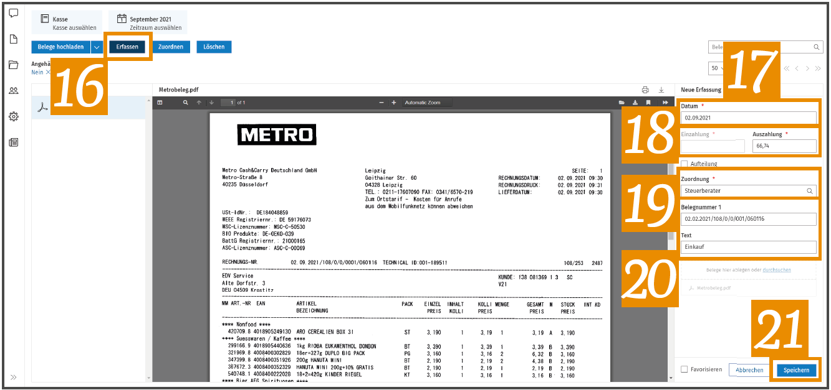Open Belege hochladen split-button arrow

click(x=97, y=47)
